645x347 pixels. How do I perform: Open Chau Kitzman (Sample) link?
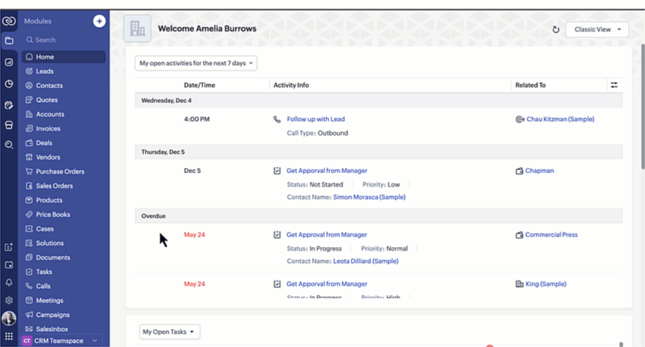[560, 119]
